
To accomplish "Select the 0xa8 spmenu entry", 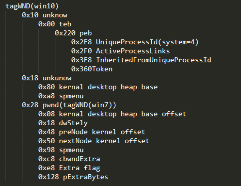I will tap(61, 96).
